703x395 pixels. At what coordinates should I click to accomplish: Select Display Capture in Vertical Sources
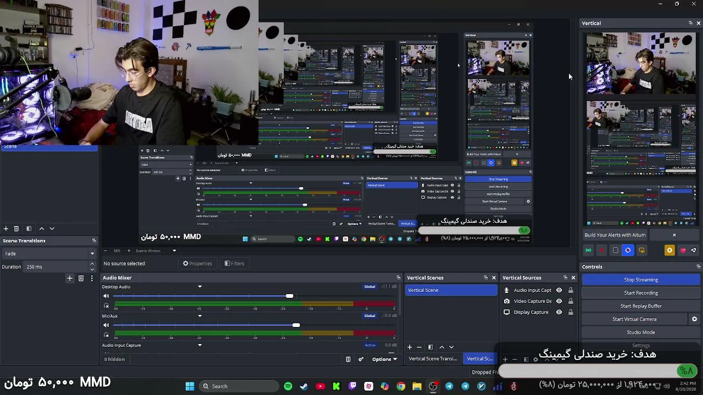(x=531, y=312)
